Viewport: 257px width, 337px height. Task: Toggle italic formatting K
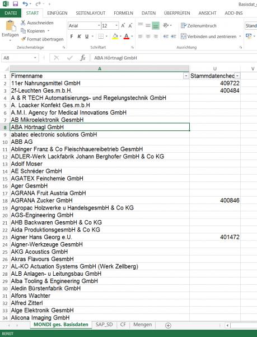(80, 37)
